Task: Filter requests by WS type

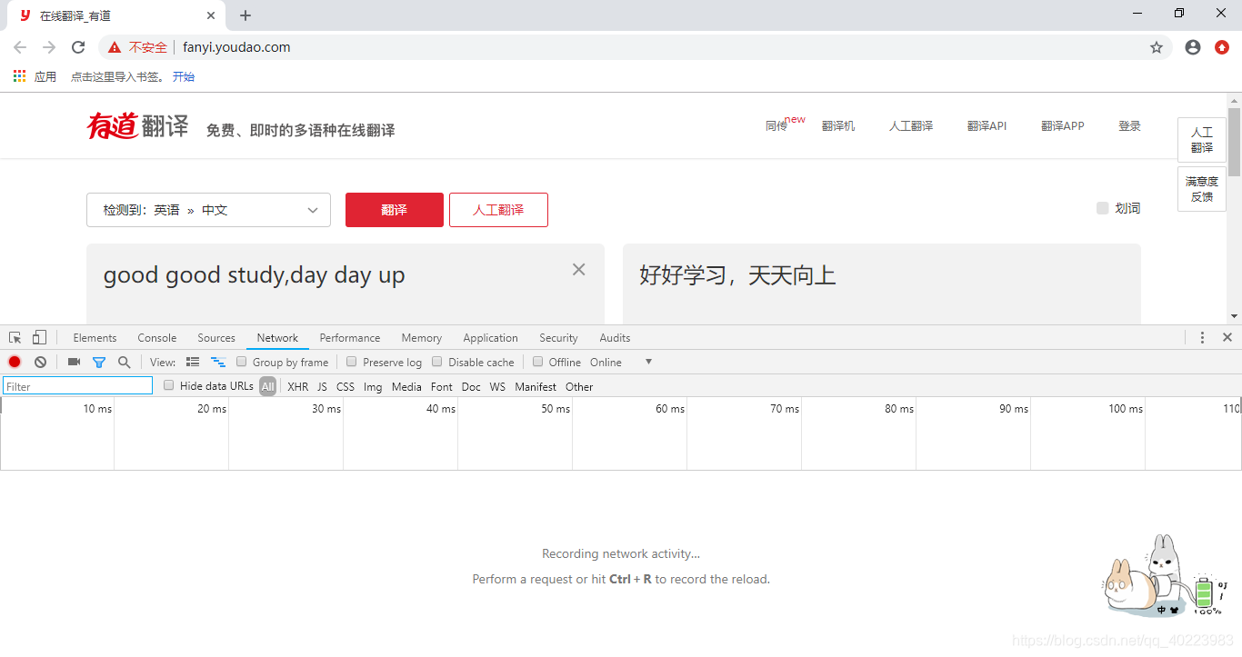Action: click(497, 386)
